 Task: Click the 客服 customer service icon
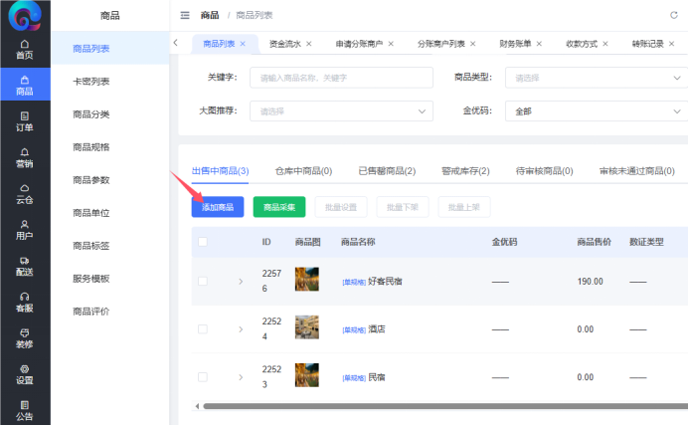coord(24,302)
